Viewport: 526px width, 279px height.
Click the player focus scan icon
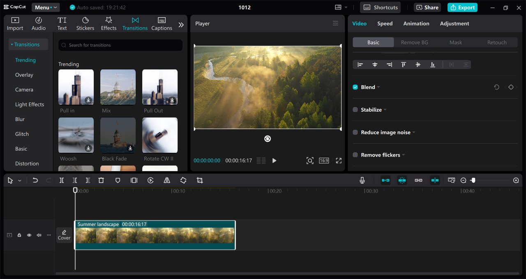[310, 161]
